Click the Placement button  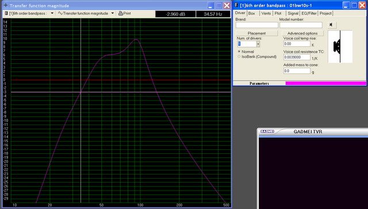coord(256,33)
